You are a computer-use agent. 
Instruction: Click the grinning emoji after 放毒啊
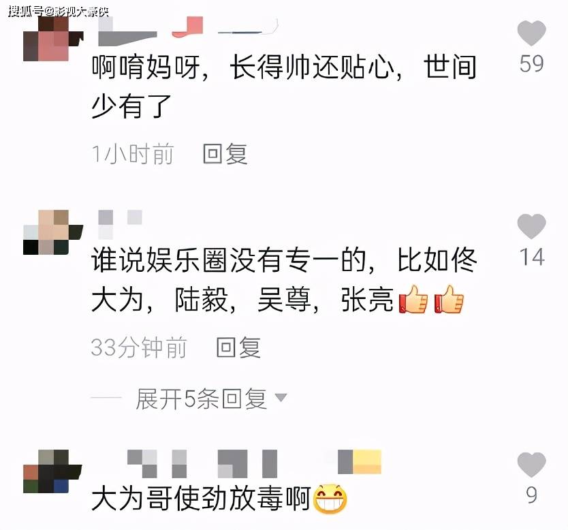pos(330,499)
